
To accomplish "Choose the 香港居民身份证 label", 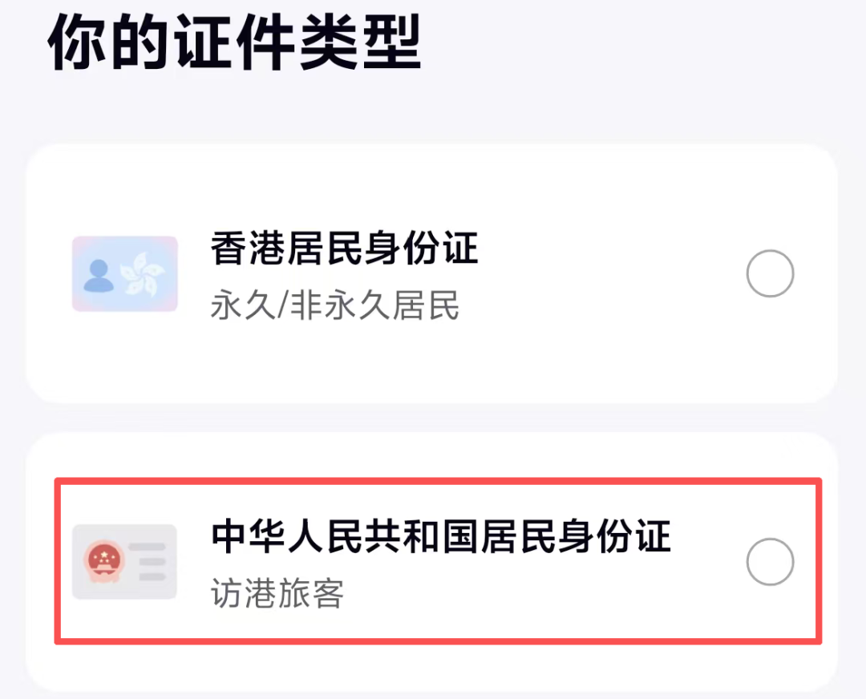I will click(x=344, y=248).
